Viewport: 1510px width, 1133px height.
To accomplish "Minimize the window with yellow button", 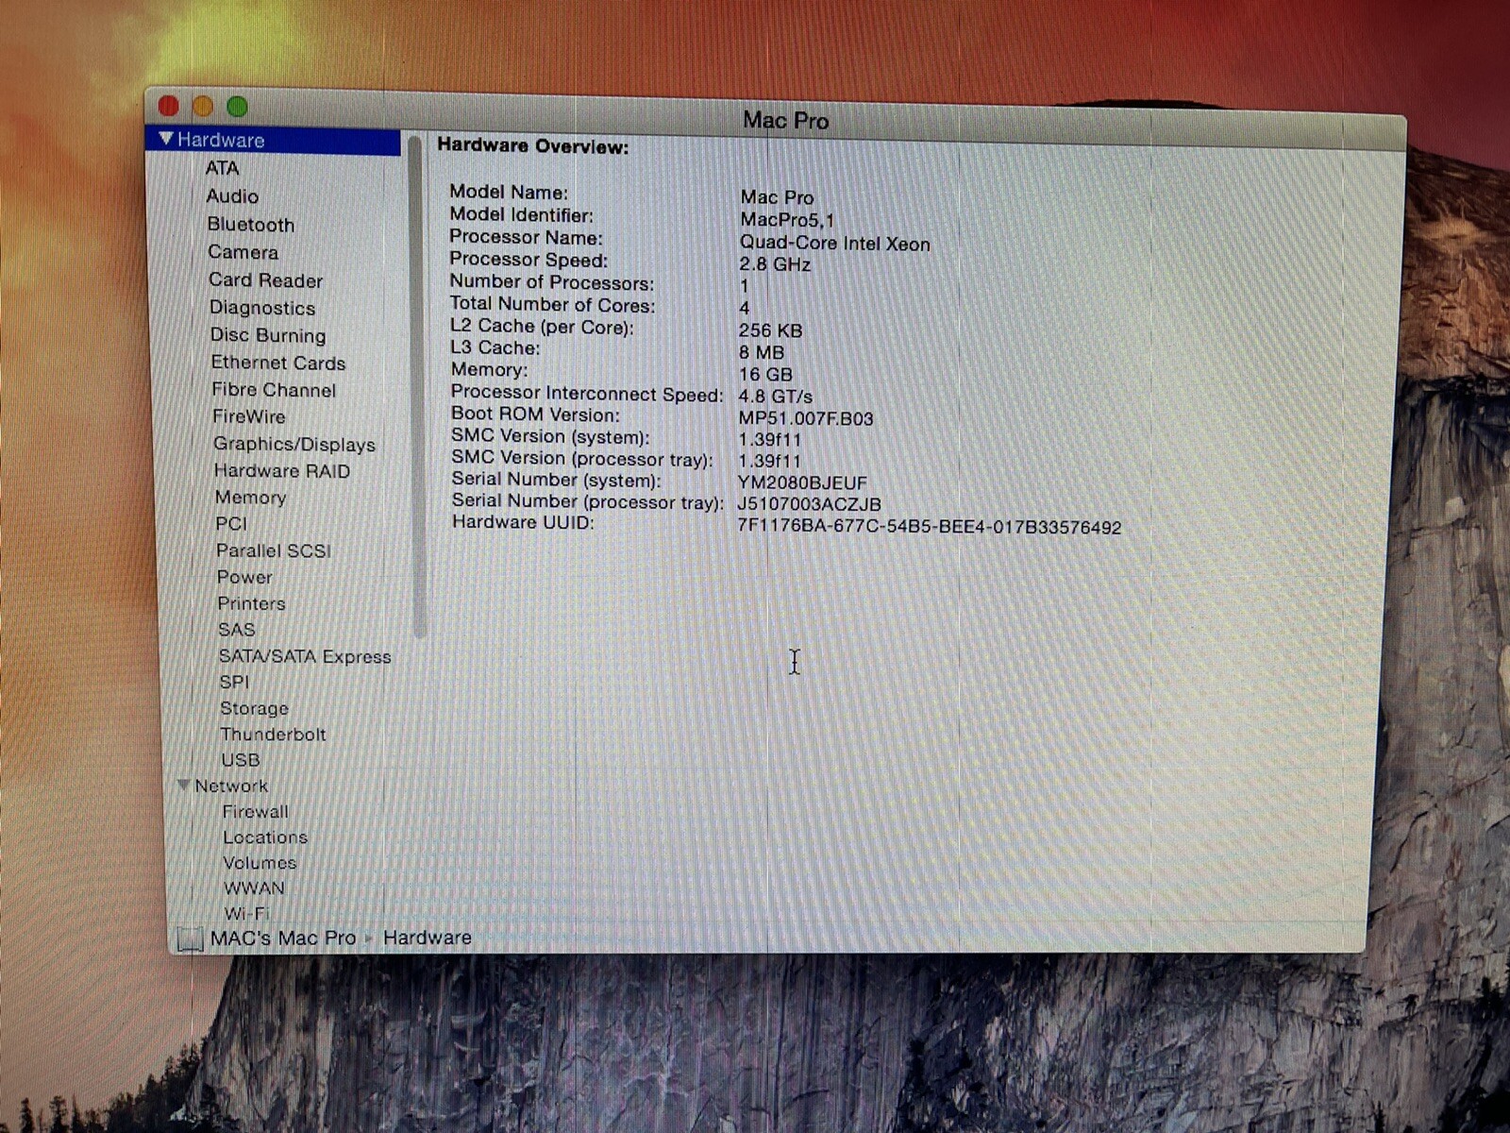I will click(x=203, y=106).
